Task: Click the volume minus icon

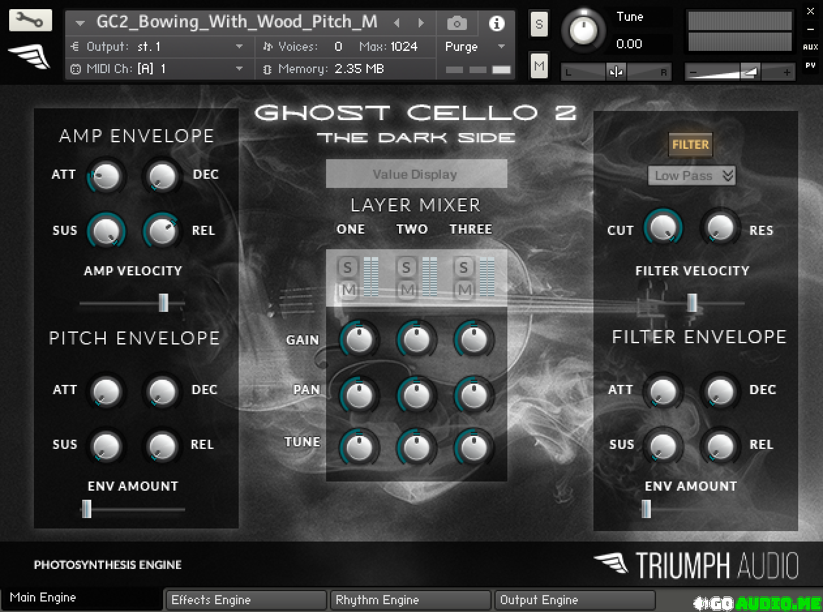Action: [x=694, y=73]
